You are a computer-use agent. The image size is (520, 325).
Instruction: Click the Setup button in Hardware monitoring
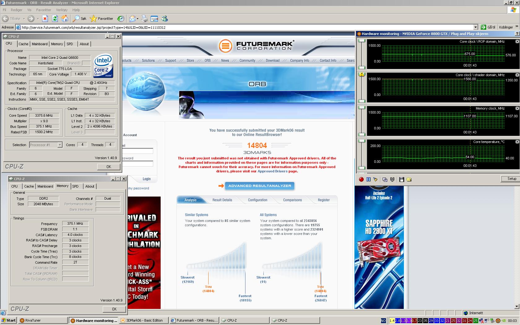pyautogui.click(x=510, y=179)
